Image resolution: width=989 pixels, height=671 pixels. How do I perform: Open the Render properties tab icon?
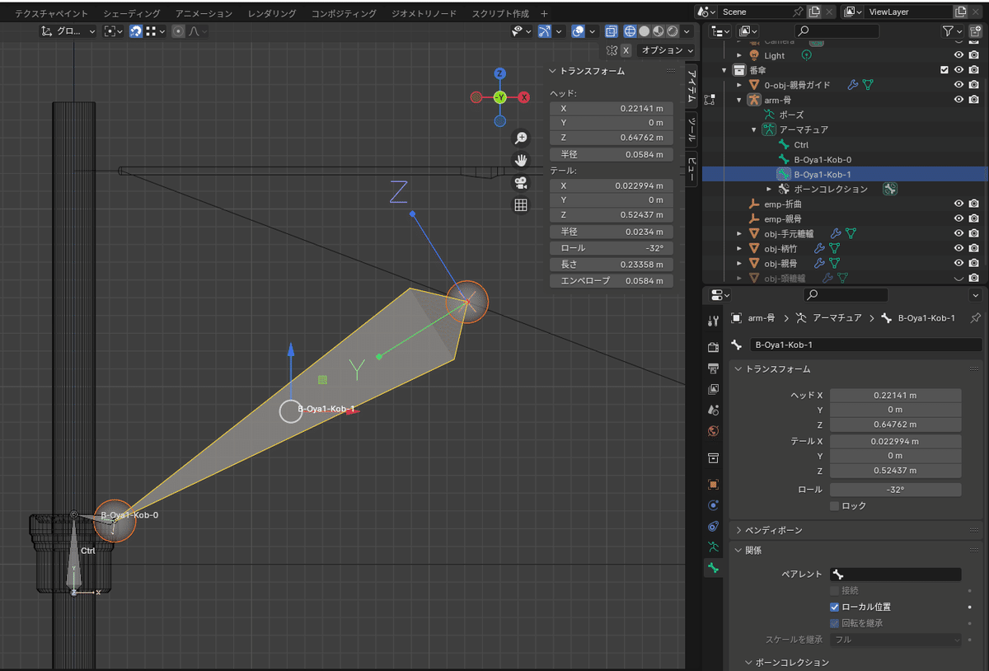[x=714, y=346]
